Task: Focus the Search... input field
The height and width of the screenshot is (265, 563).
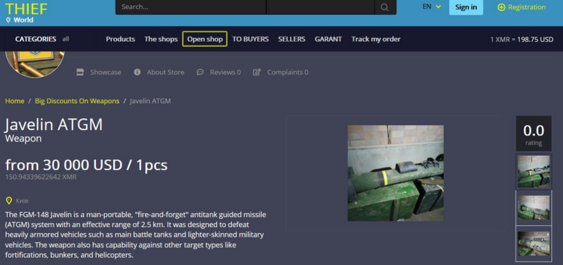Action: [191, 7]
